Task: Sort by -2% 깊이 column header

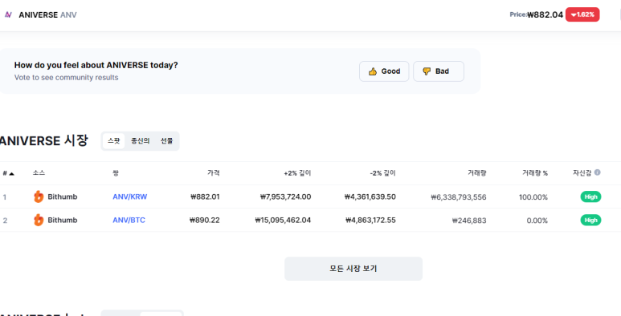Action: click(x=382, y=172)
